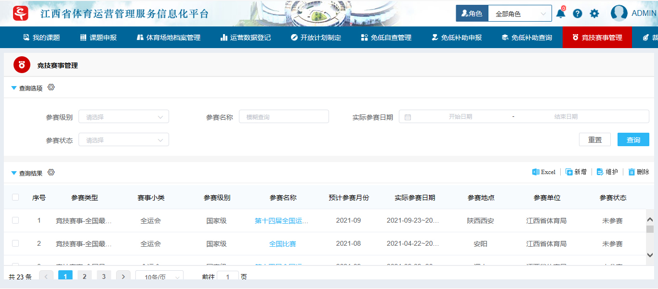658x289 pixels.
Task: Click the 维护 maintain icon
Action: pyautogui.click(x=600, y=172)
